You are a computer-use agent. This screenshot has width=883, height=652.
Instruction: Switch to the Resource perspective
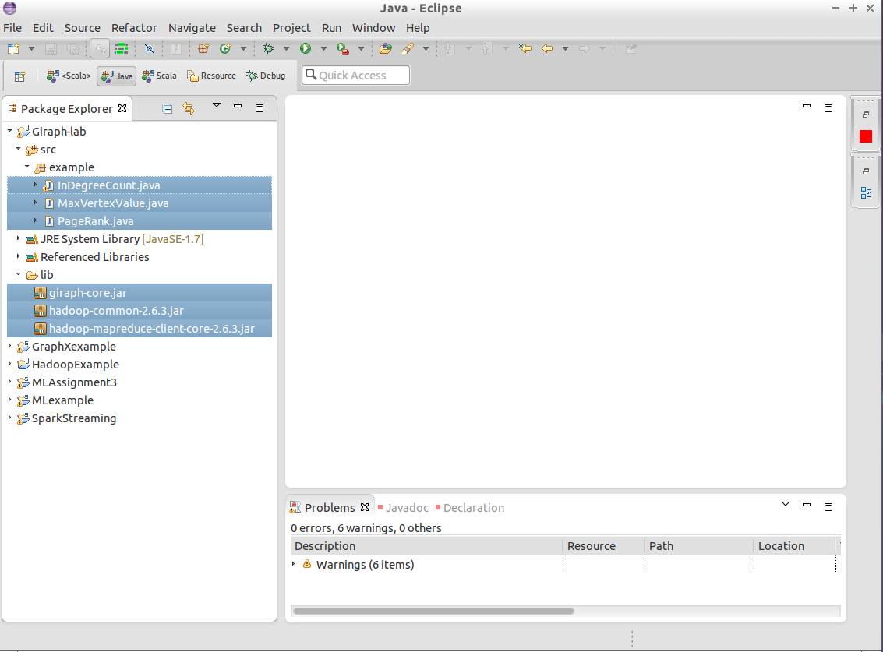coord(212,76)
